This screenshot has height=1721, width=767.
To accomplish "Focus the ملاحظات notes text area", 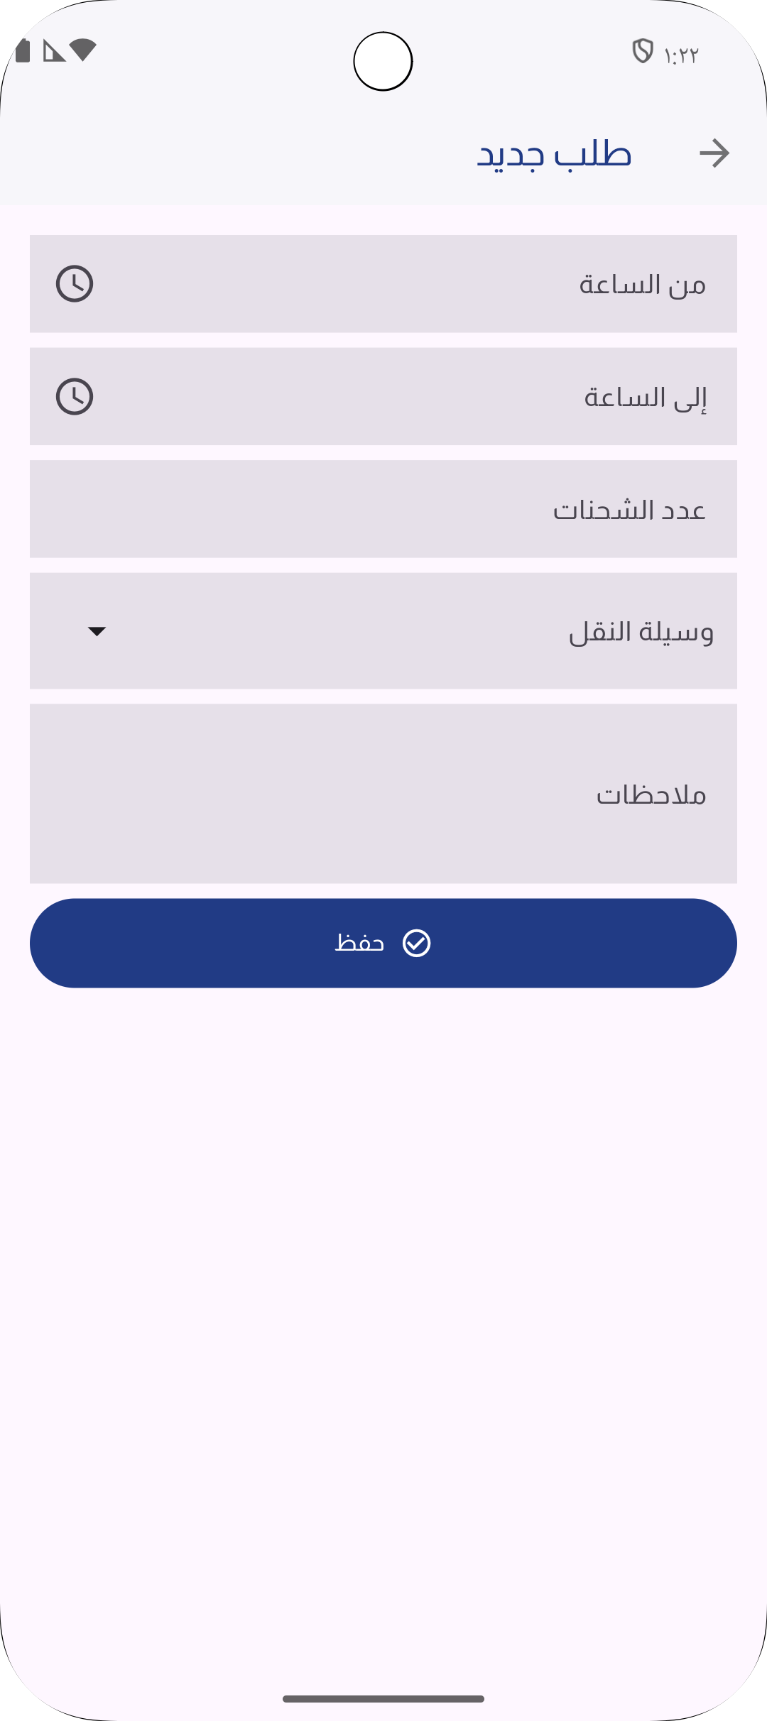I will coord(383,794).
